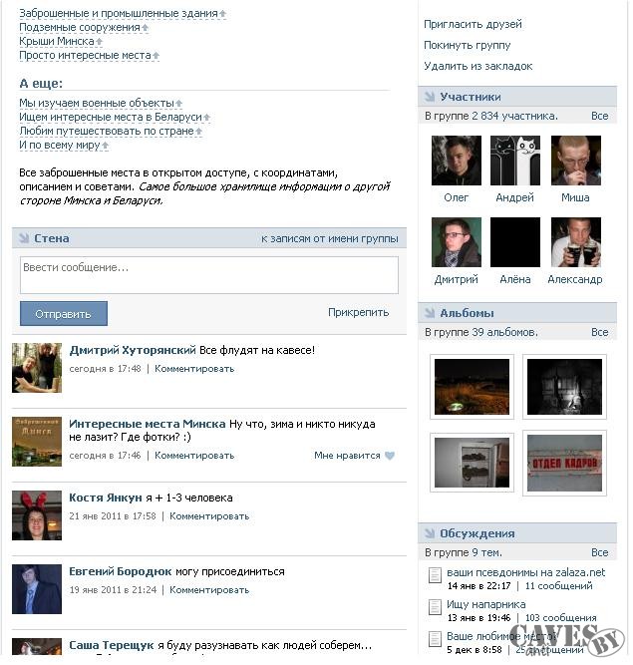Show all members via Все link in Участники

click(x=601, y=117)
